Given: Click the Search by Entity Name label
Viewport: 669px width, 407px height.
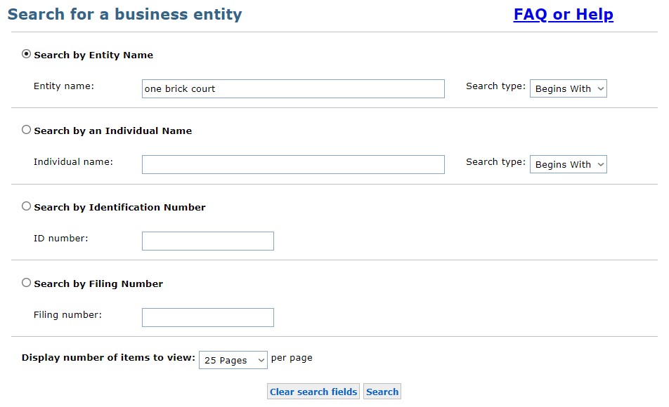Looking at the screenshot, I should click(93, 55).
